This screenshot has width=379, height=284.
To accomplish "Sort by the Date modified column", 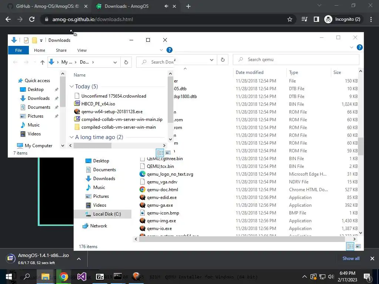I will click(x=249, y=72).
